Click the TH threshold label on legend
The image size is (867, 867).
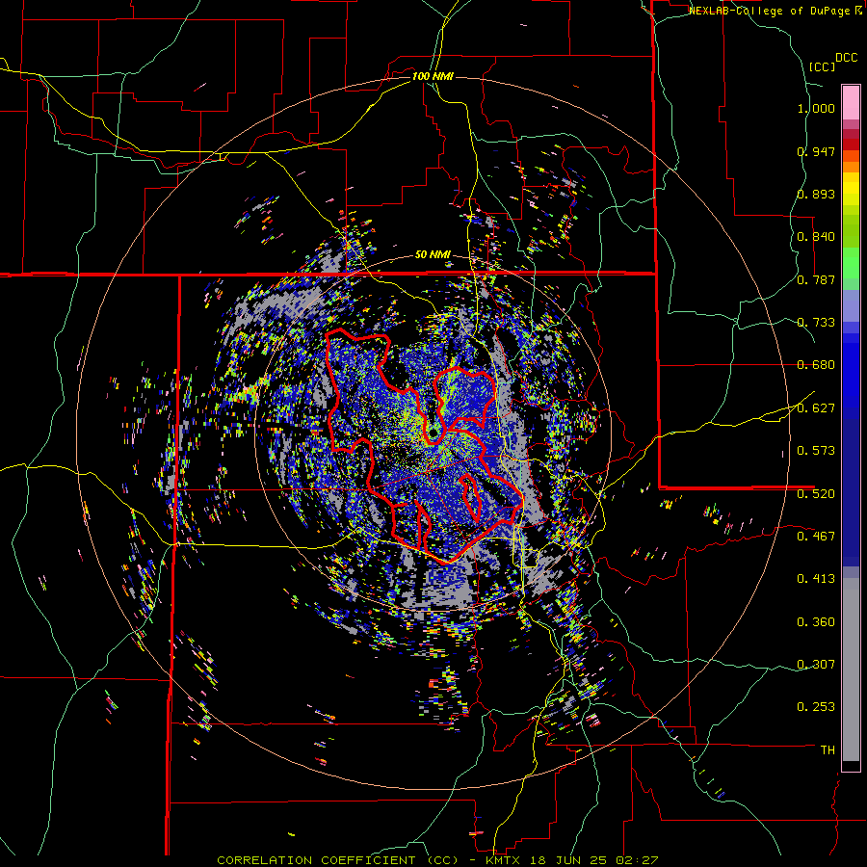828,750
